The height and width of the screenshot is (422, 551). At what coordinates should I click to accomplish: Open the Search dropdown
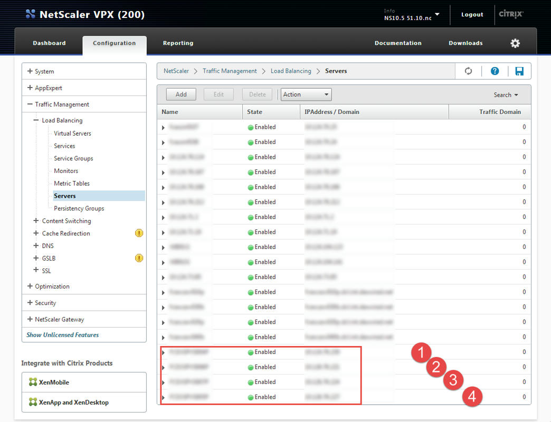click(x=506, y=95)
